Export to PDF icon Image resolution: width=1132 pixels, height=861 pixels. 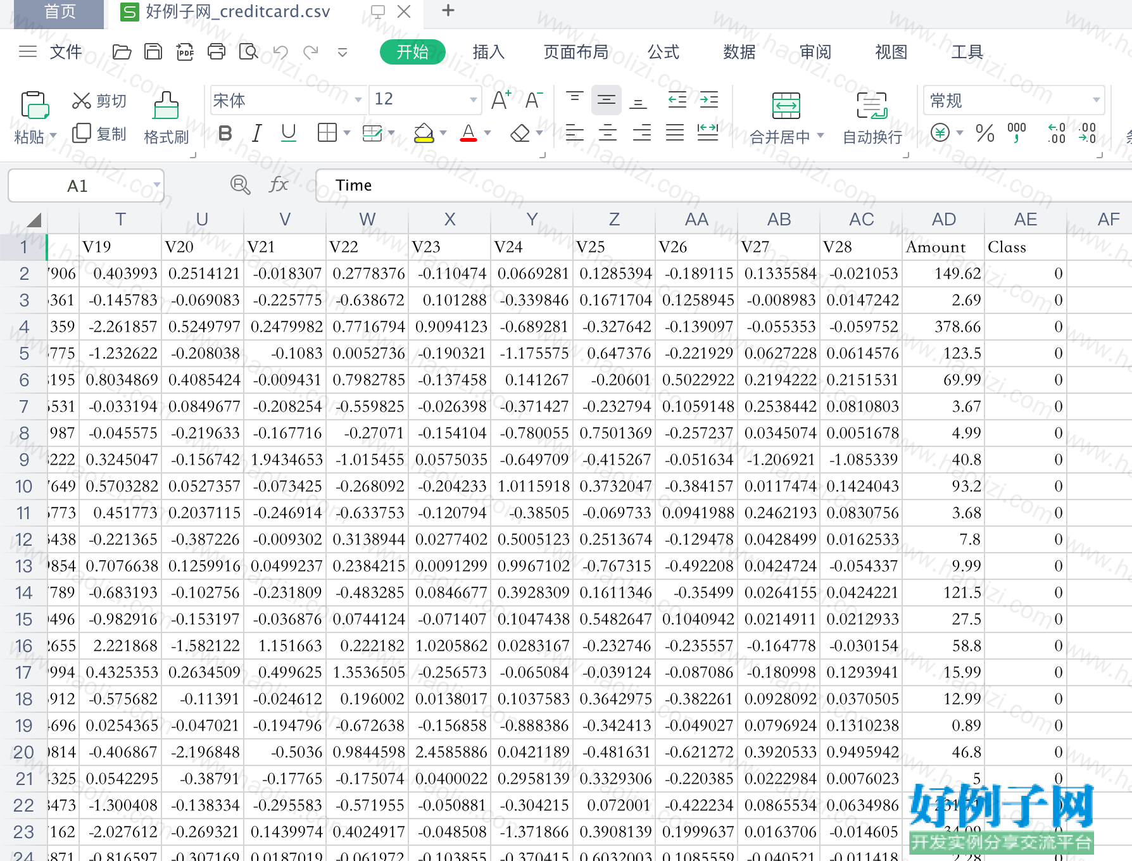(185, 52)
